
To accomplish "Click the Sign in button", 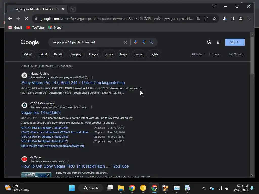I will click(235, 42).
